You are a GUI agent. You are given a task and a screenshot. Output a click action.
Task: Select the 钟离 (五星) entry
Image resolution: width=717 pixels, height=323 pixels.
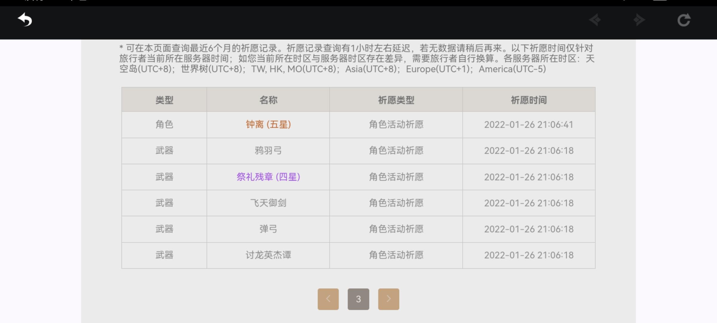[268, 124]
